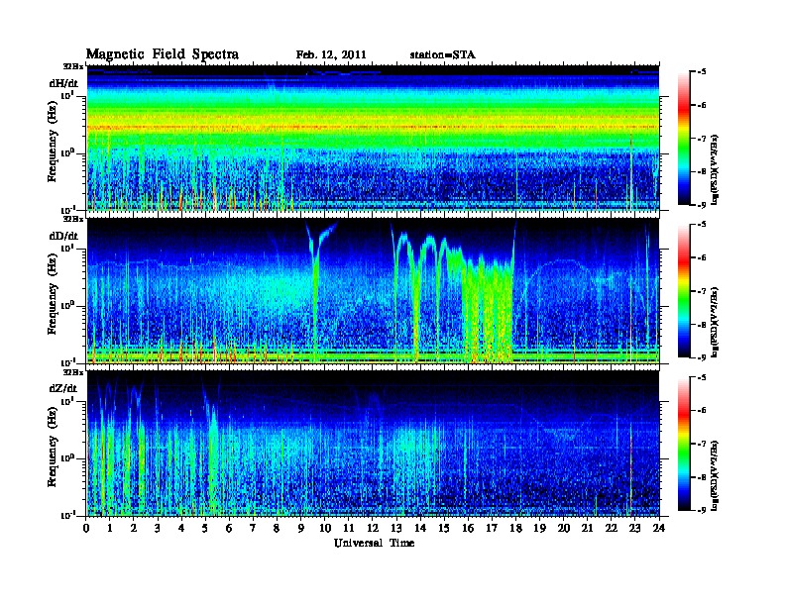Click the hour 7 tick label
Image resolution: width=785 pixels, height=606 pixels.
(253, 528)
